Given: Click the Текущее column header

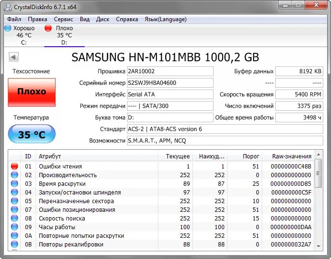Looking at the screenshot, I should click(x=175, y=156).
